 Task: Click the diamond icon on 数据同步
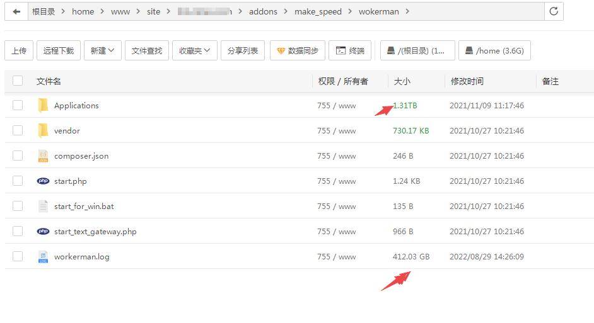click(x=281, y=50)
